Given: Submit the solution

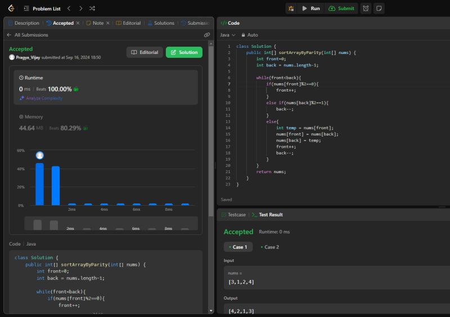Looking at the screenshot, I should [341, 8].
